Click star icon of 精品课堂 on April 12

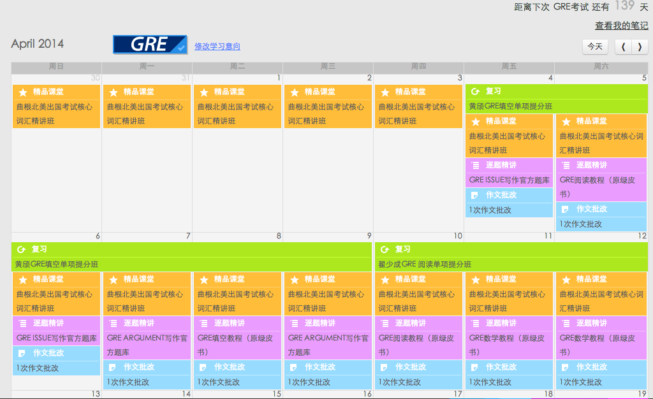click(566, 280)
